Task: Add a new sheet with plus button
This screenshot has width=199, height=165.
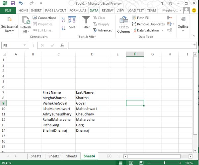Action: (109, 156)
